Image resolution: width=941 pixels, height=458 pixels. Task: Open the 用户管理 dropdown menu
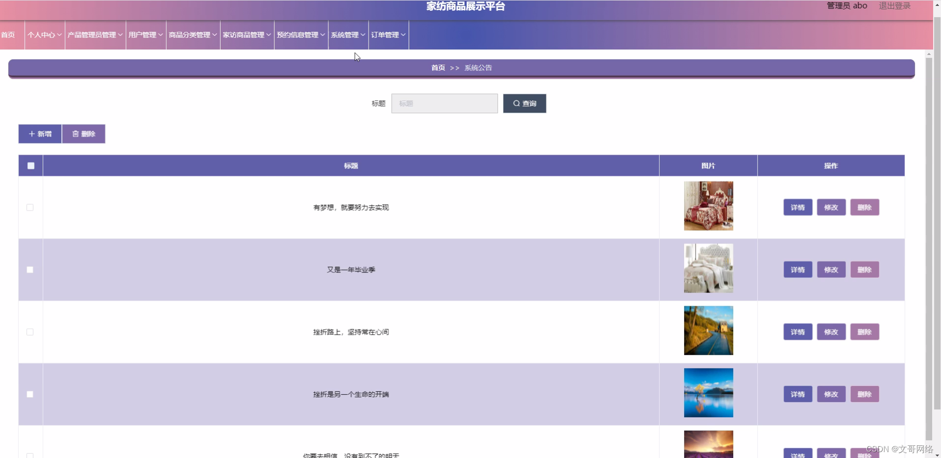pos(145,35)
